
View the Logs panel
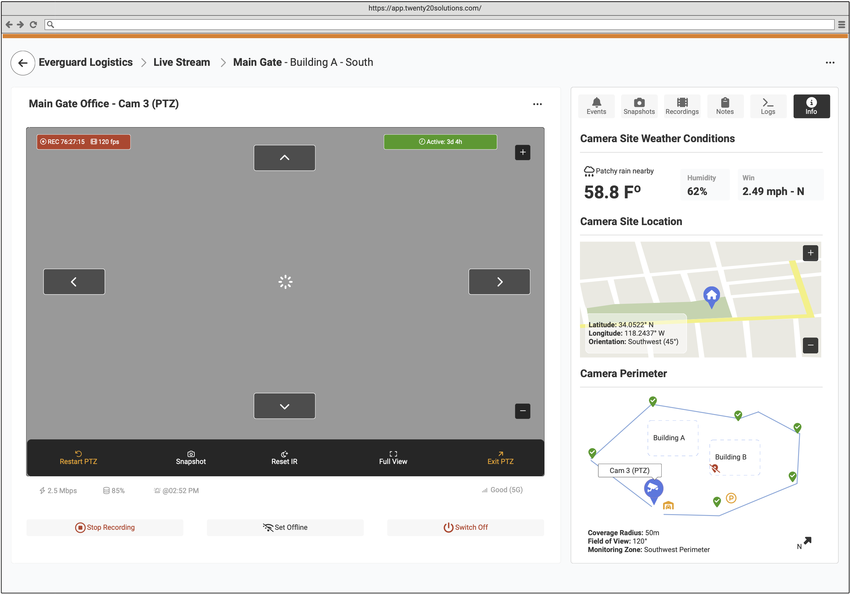click(768, 106)
